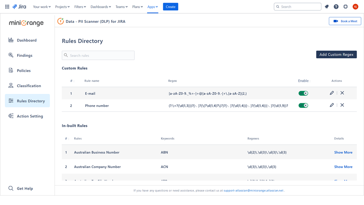Edit the Phone number rule pencil icon

[332, 105]
